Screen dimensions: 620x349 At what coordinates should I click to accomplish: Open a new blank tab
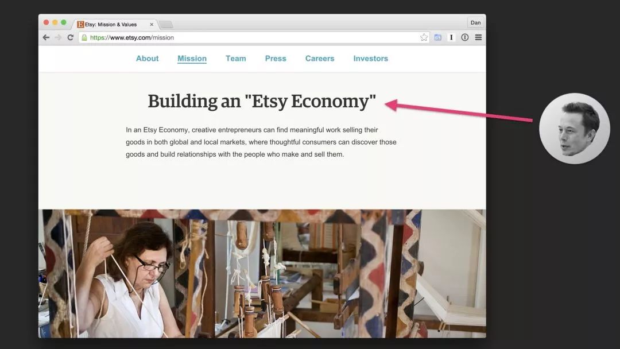[166, 25]
